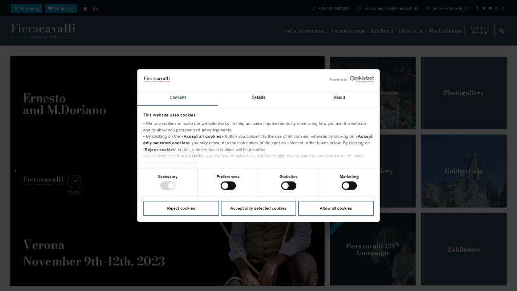Open the YouTube social icon

490,8
